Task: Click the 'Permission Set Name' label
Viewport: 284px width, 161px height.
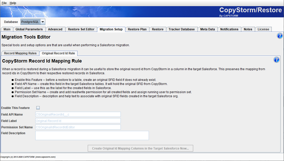Action: (x=17, y=127)
